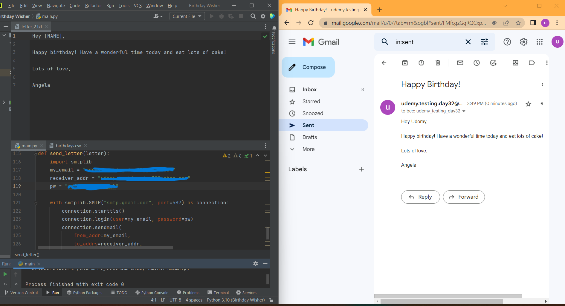Image resolution: width=565 pixels, height=306 pixels.
Task: Click the Python 3.10 interpreter in status bar
Action: tap(236, 300)
